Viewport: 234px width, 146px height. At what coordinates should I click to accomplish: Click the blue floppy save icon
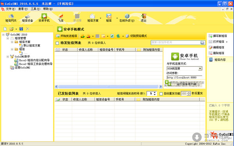click(x=21, y=29)
